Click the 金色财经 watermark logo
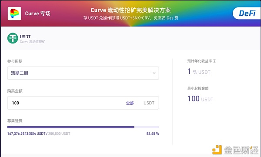Screen dimensions: 261x157 pyautogui.click(x=235, y=150)
